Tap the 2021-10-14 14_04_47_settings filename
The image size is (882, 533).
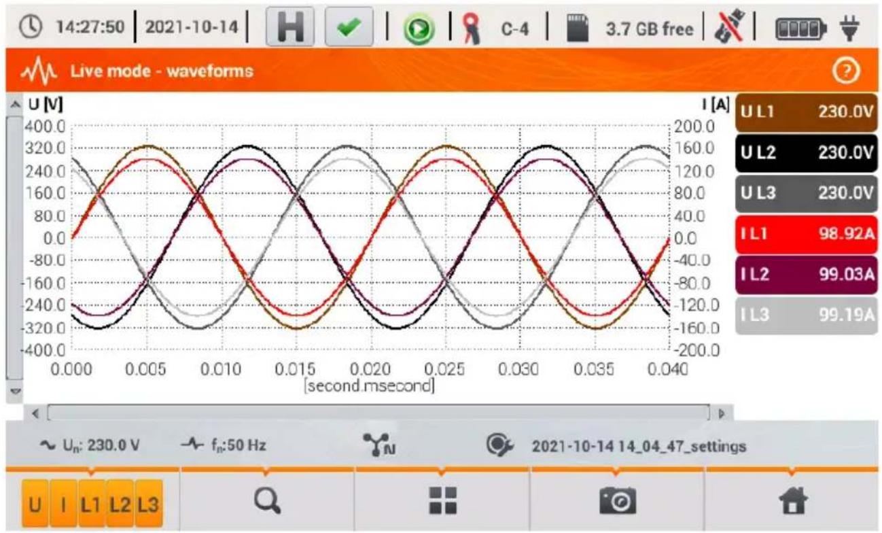click(x=639, y=447)
